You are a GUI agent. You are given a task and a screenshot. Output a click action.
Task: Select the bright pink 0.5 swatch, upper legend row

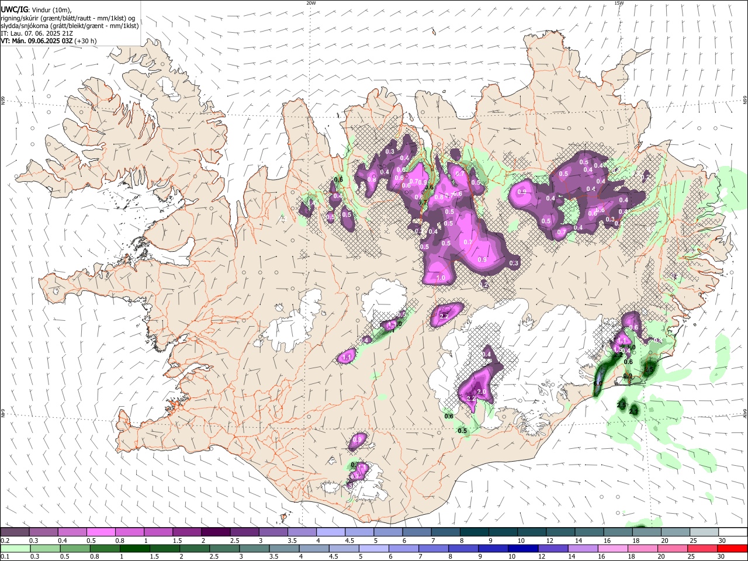(x=101, y=532)
